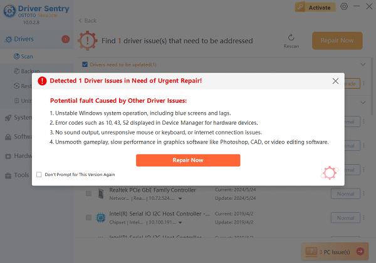376x263 pixels.
Task: Click the large gear warning icon
Action: [87, 41]
